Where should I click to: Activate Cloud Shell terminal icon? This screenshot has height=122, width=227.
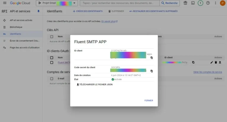tap(193, 3)
